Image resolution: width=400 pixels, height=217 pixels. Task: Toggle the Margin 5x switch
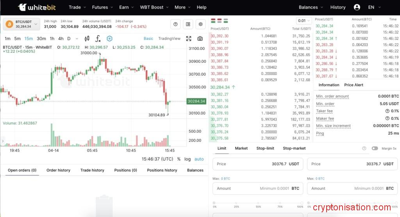(375, 148)
